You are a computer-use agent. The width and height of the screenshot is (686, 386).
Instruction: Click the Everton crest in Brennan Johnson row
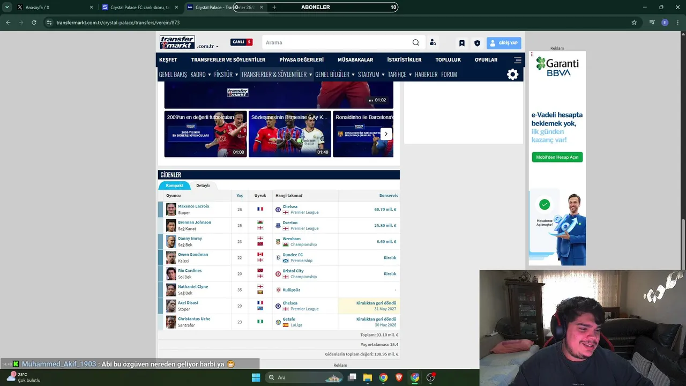coord(278,226)
